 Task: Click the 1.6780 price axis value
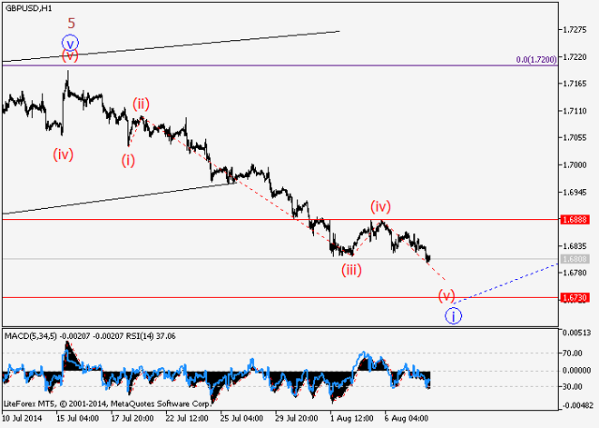pos(574,273)
